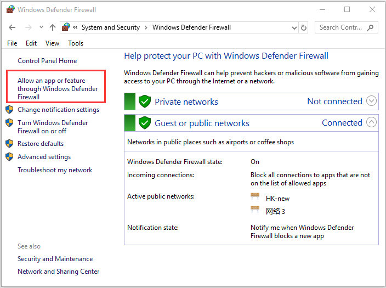Click the firewall icon in the address bar
386x288 pixels.
pyautogui.click(x=66, y=27)
